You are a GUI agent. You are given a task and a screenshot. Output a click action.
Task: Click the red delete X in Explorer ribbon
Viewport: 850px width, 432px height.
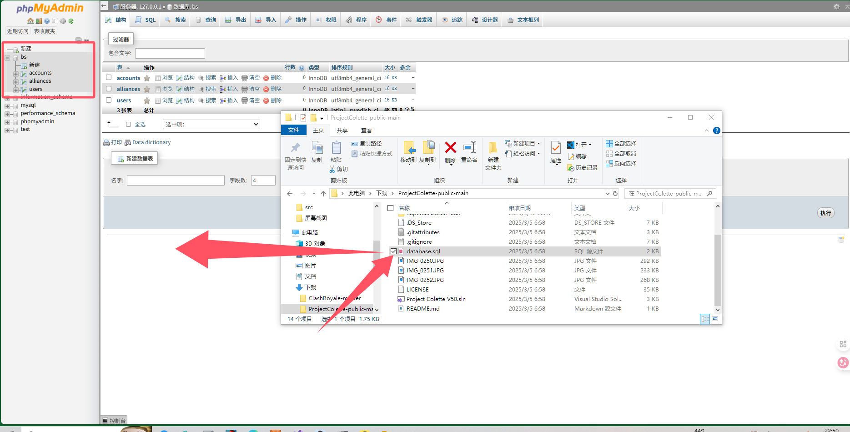click(x=450, y=147)
